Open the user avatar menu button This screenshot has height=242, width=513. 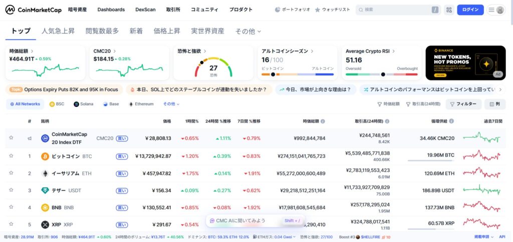tap(496, 10)
